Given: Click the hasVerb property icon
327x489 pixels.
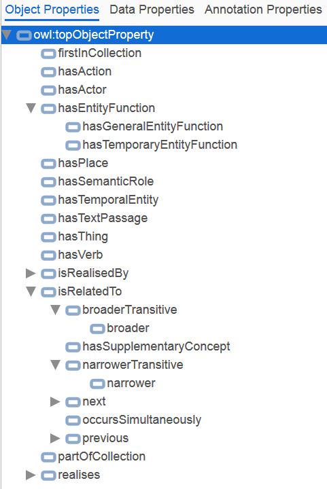Looking at the screenshot, I should tap(48, 255).
